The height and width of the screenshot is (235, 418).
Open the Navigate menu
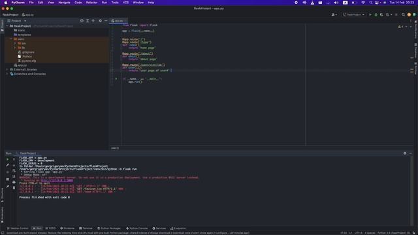coord(64,3)
